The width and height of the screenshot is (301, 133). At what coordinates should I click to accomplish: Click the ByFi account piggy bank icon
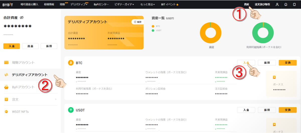7,87
